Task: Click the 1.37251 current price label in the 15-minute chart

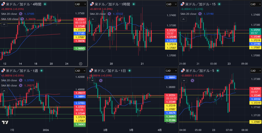Action: click(255, 30)
